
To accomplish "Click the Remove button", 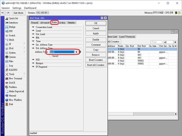I will coord(96,55).
